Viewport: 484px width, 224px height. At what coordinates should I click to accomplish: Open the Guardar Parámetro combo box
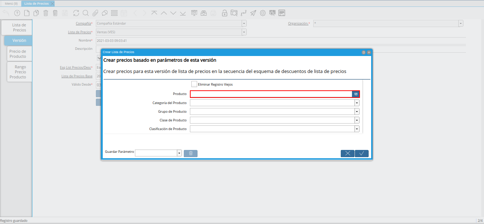(x=179, y=153)
